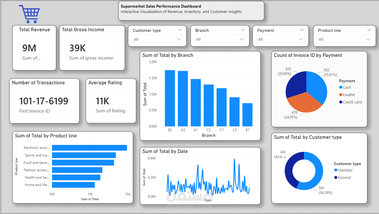Open the Customer type All dropdown

click(157, 39)
